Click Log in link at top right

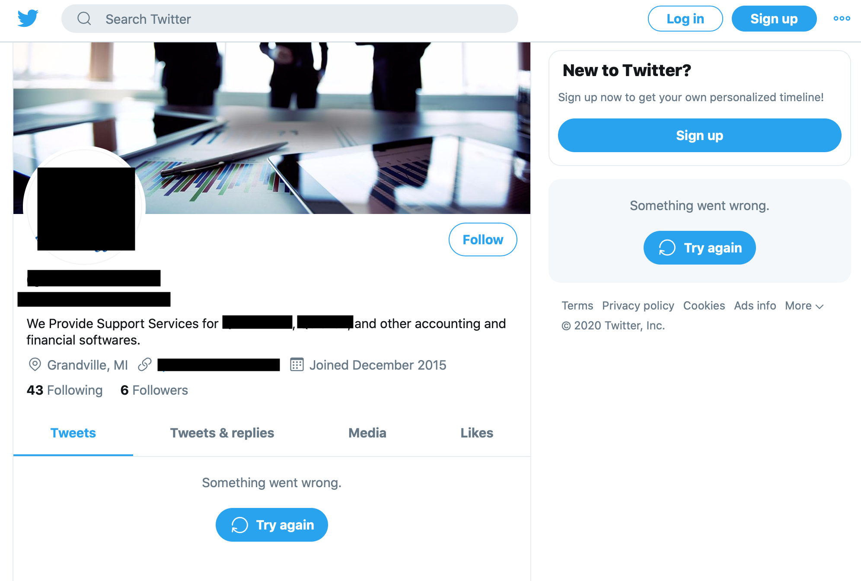686,19
